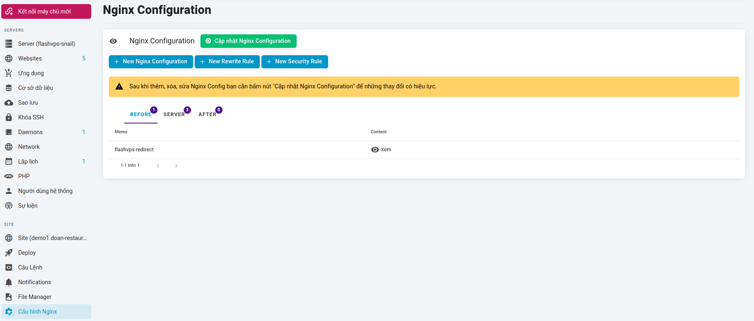The width and height of the screenshot is (754, 321).
Task: Go to the previous page chevron
Action: pos(158,166)
